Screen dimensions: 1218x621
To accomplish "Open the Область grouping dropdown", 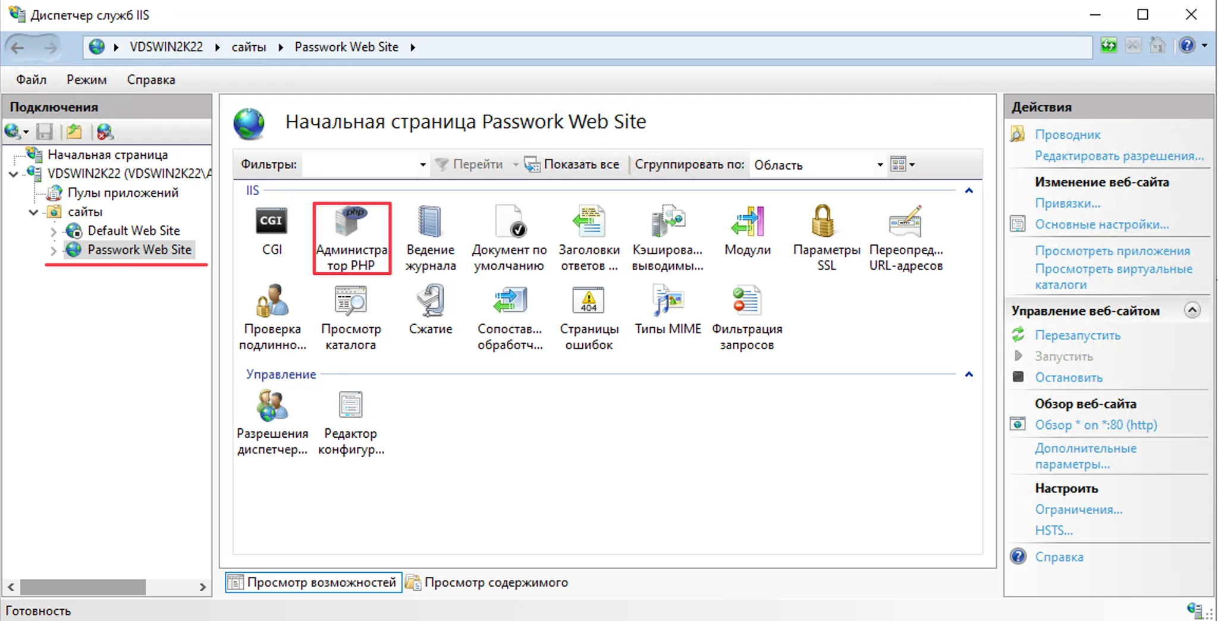I will click(880, 165).
